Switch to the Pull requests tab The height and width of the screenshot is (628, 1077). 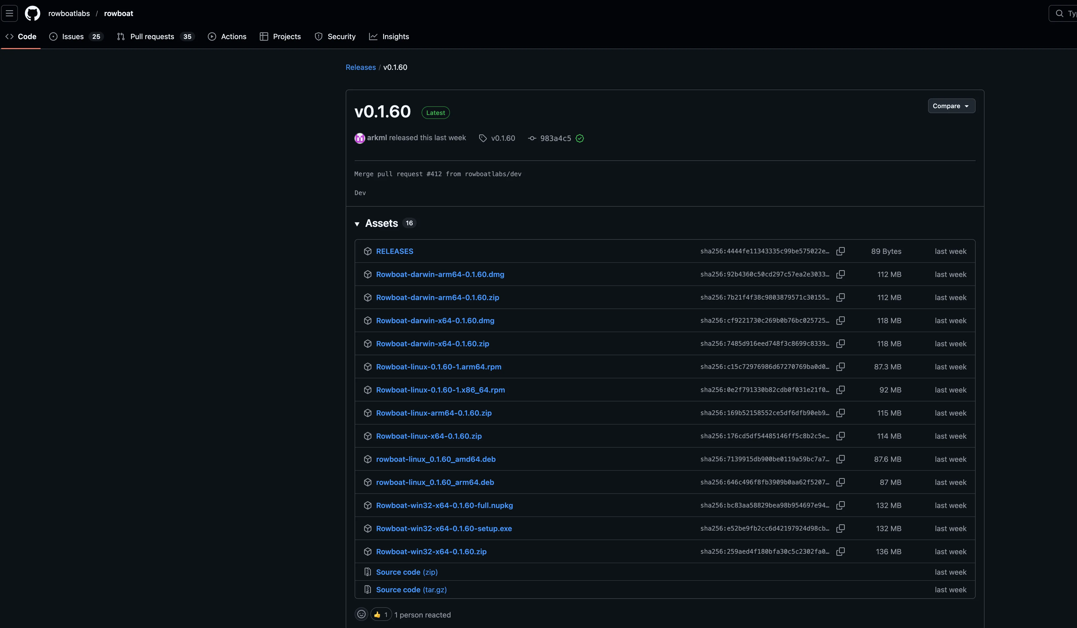(x=152, y=37)
